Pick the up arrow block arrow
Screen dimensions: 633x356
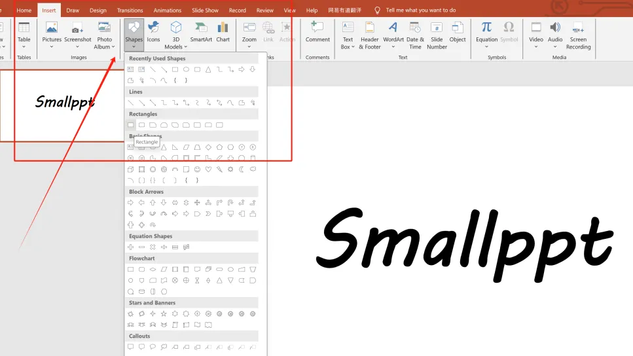[153, 203]
